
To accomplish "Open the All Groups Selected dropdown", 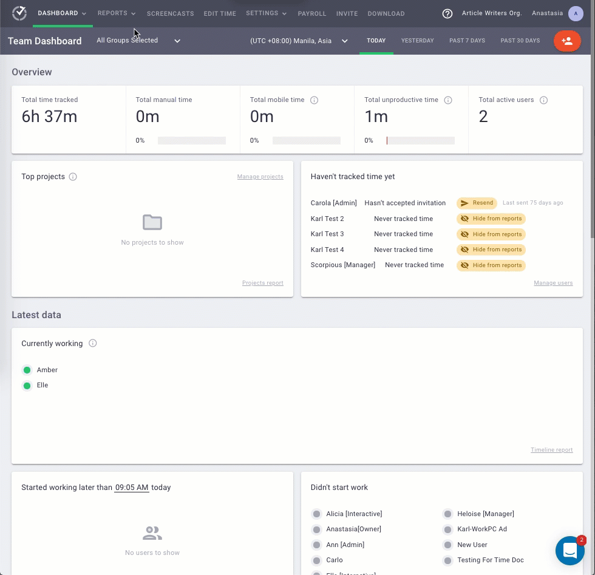I will coord(177,40).
